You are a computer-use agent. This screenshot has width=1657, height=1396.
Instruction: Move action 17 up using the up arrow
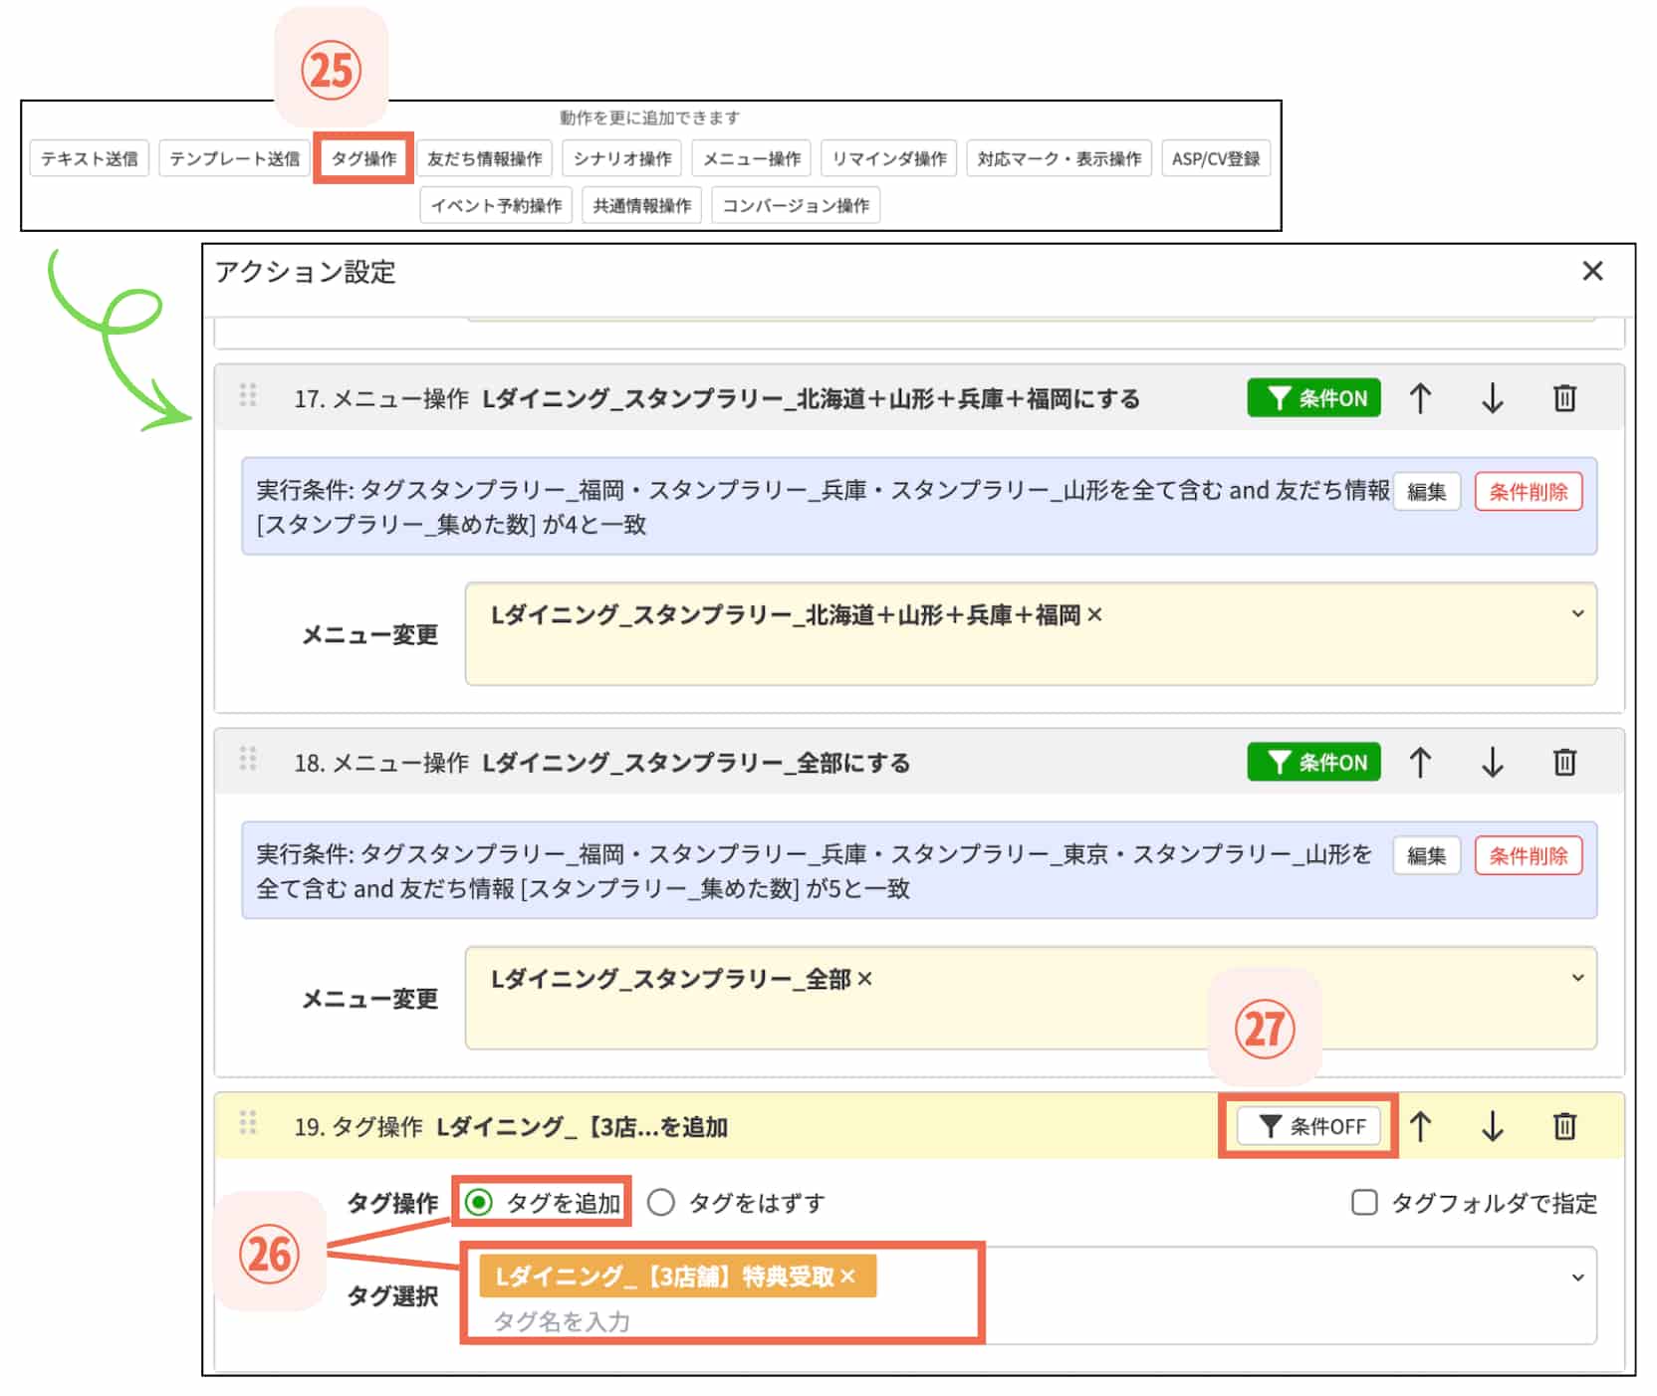[1421, 398]
